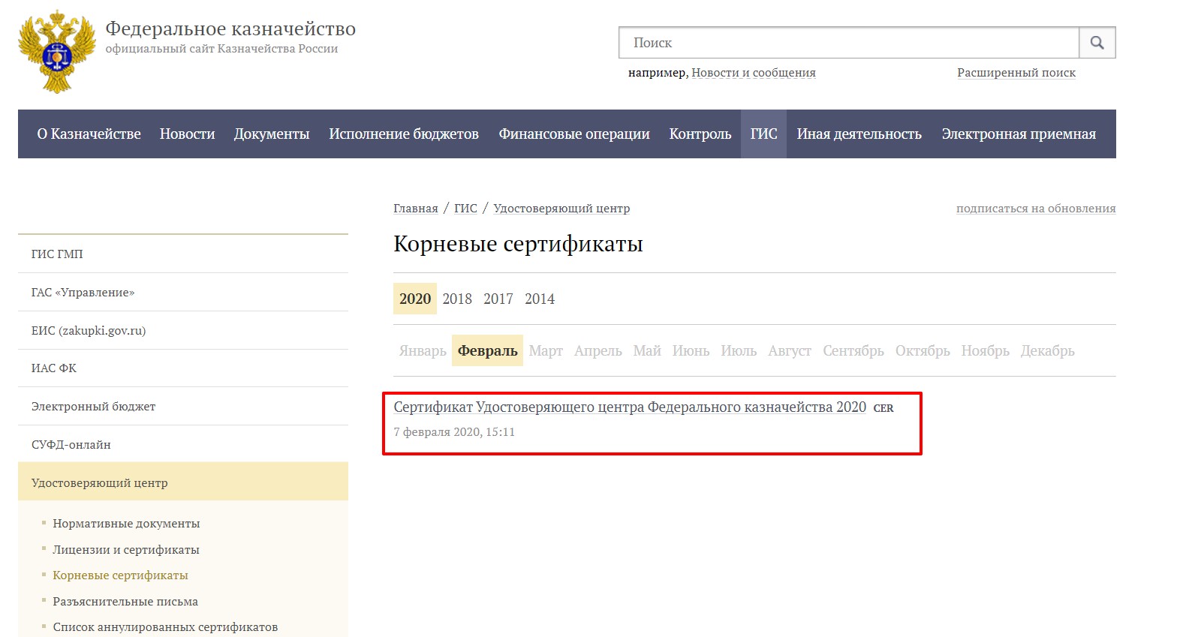This screenshot has width=1189, height=637.
Task: Click the Federal Treasury coat of arms logo
Action: 57,51
